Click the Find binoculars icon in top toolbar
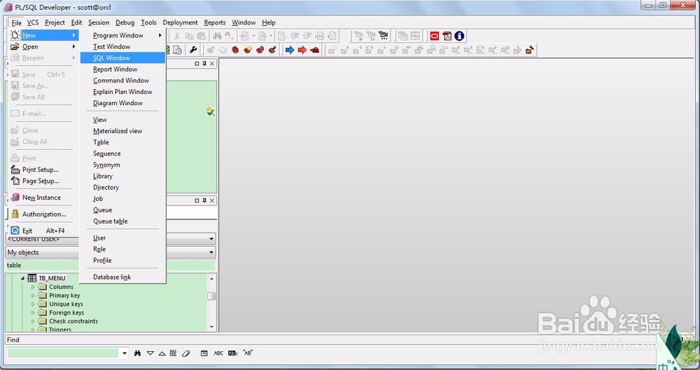700x370 pixels. 218,36
